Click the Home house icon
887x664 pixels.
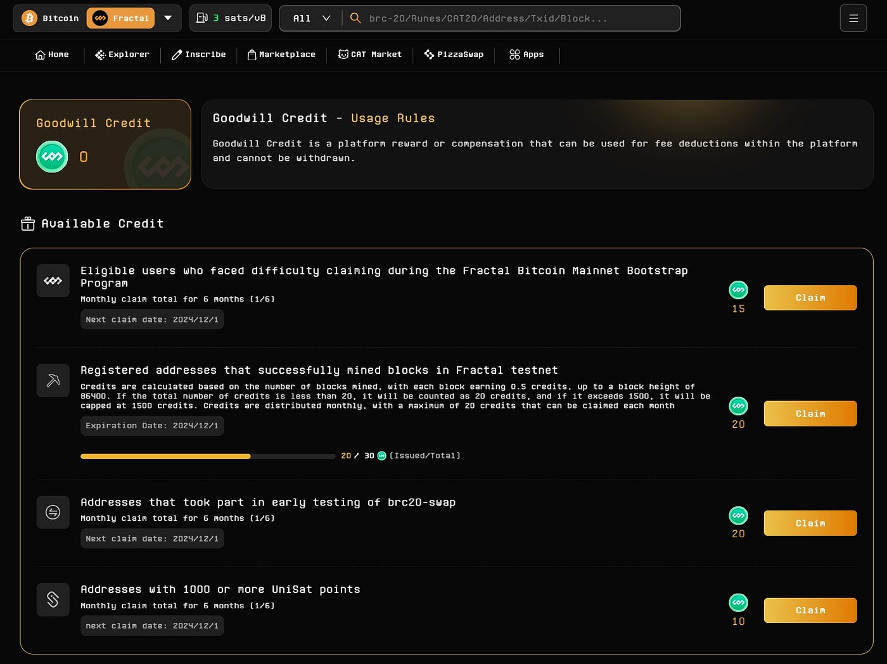tap(40, 54)
